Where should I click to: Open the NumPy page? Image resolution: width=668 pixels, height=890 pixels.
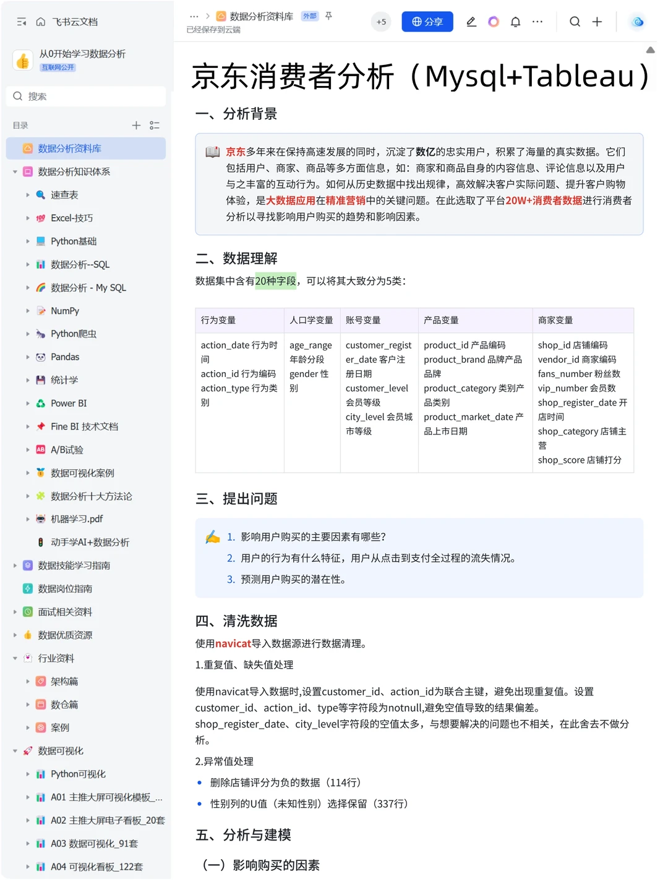pos(65,311)
